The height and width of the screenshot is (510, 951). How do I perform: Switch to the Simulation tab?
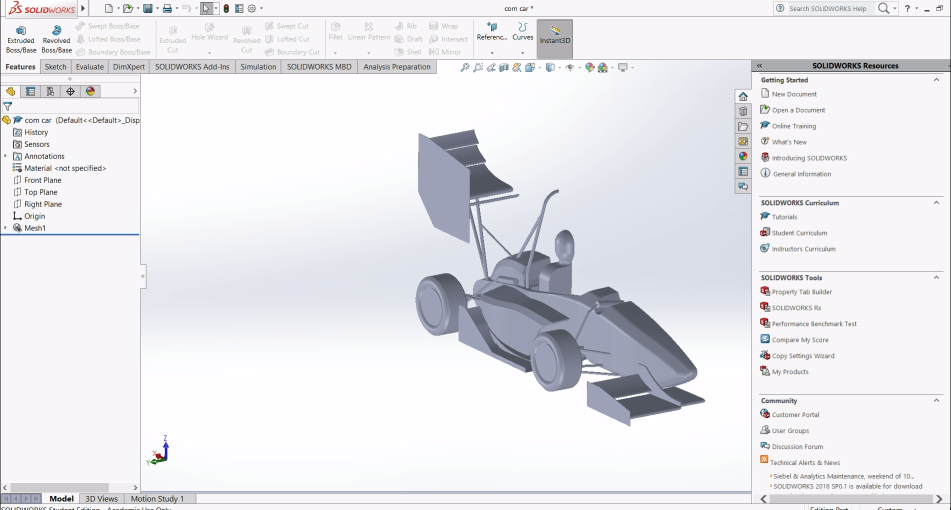[258, 67]
